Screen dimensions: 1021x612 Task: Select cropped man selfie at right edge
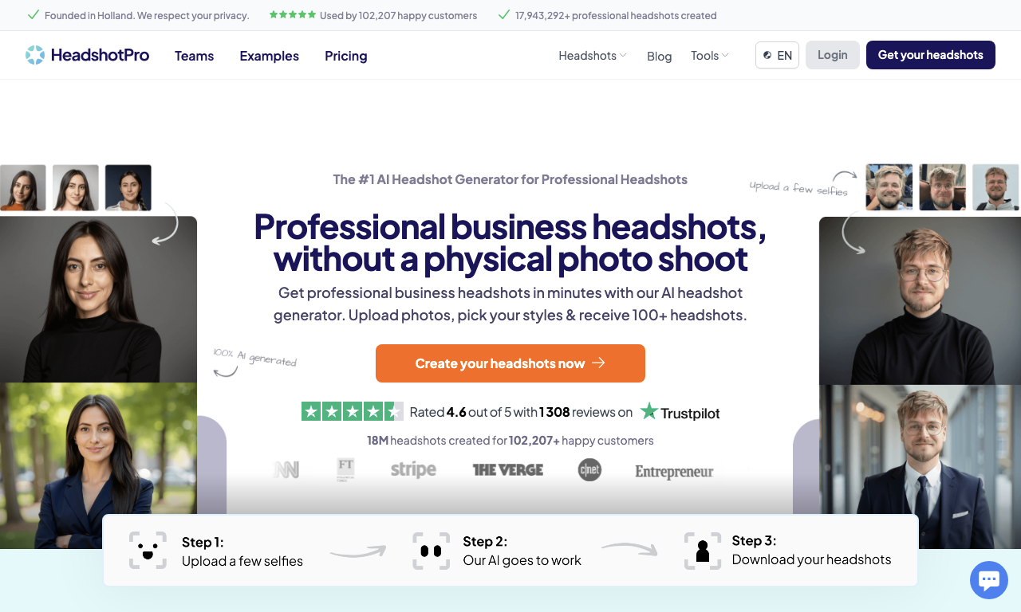[996, 187]
